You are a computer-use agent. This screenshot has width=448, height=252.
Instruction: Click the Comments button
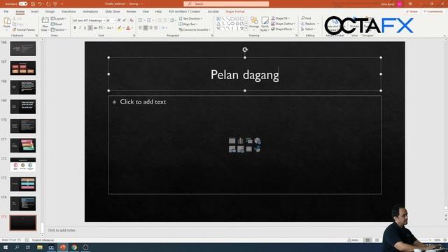click(433, 11)
